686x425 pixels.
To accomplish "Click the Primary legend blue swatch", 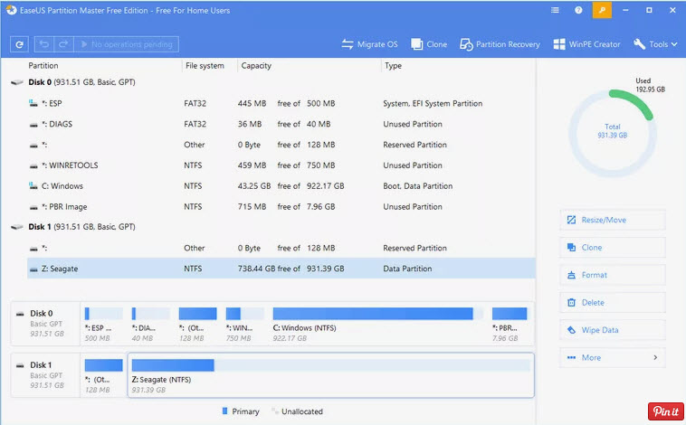I will pos(224,411).
